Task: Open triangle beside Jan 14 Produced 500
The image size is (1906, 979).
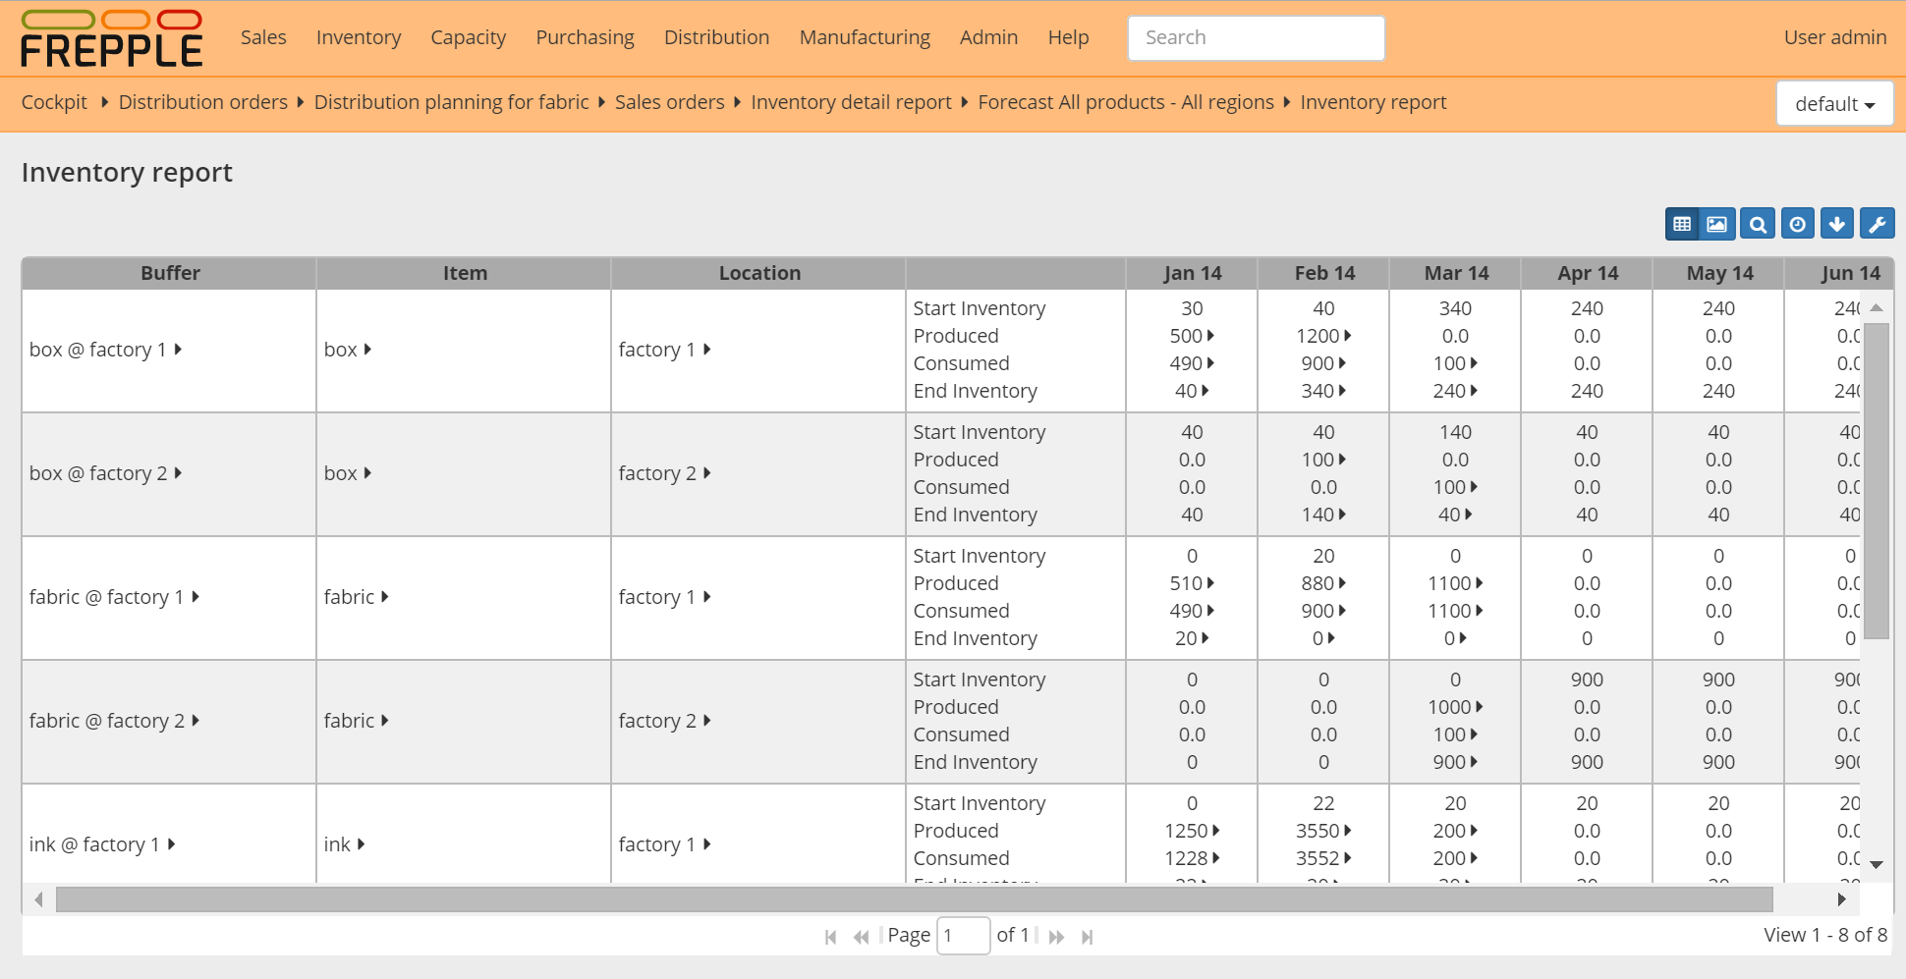Action: pos(1210,336)
